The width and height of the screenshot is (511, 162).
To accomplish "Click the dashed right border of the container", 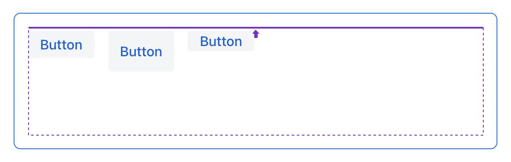I will (x=483, y=82).
